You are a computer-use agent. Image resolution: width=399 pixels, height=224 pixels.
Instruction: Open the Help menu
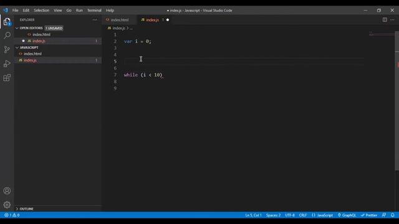pyautogui.click(x=110, y=11)
